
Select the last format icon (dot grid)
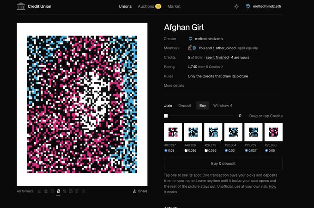click(x=83, y=191)
